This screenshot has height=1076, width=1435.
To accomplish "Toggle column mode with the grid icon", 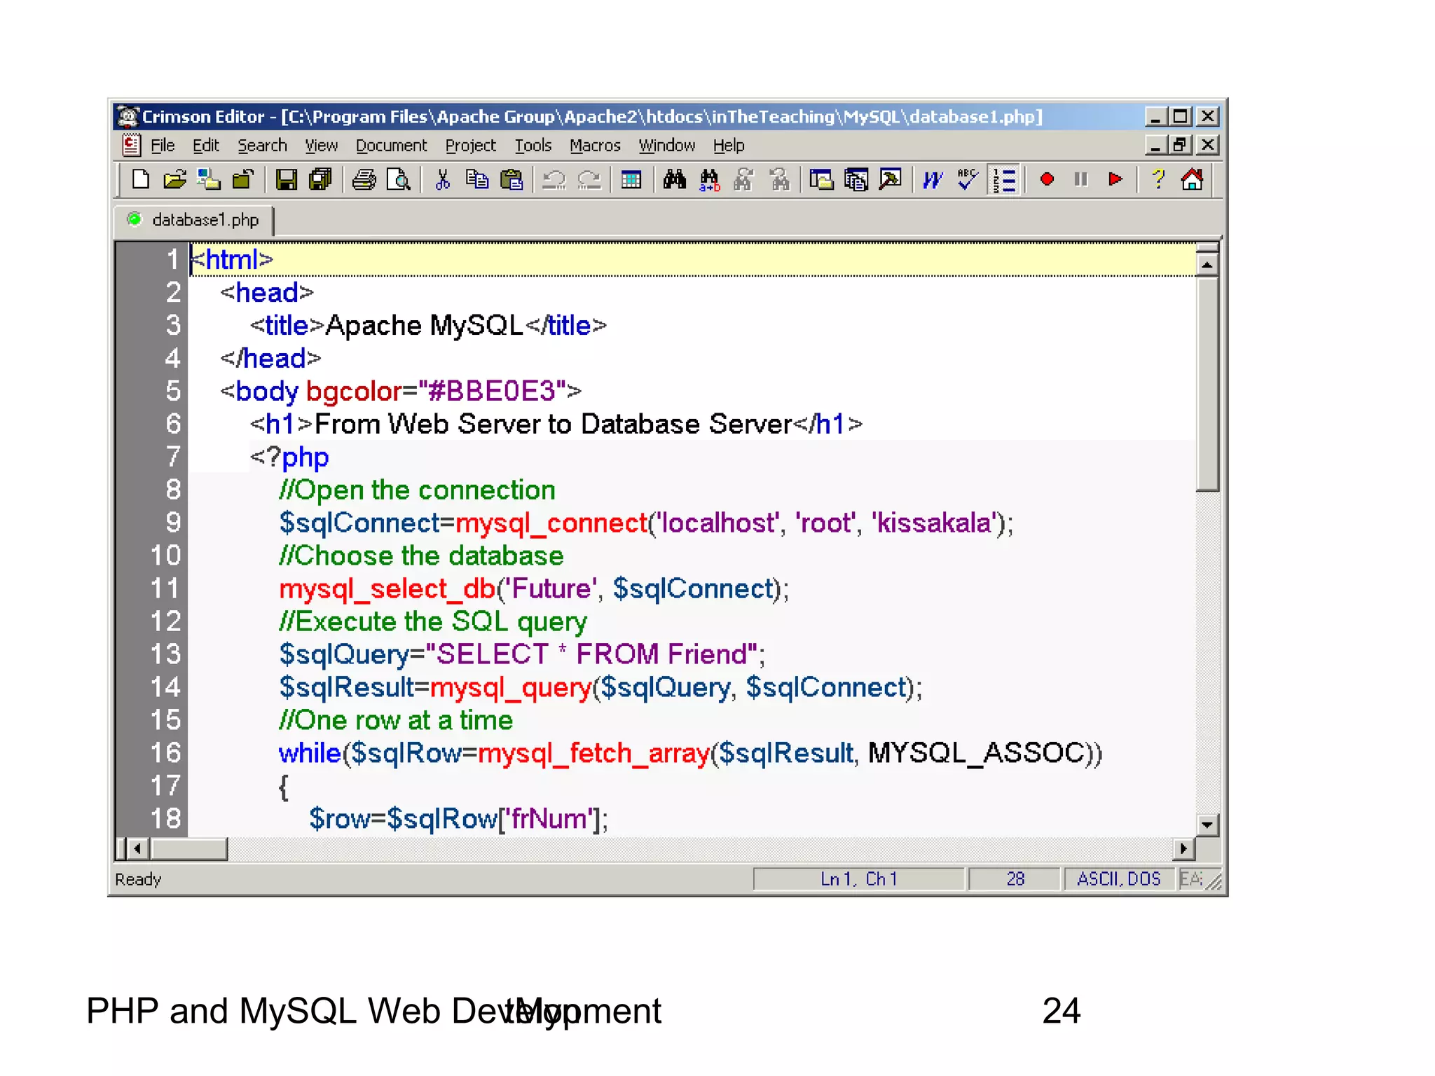I will point(631,180).
